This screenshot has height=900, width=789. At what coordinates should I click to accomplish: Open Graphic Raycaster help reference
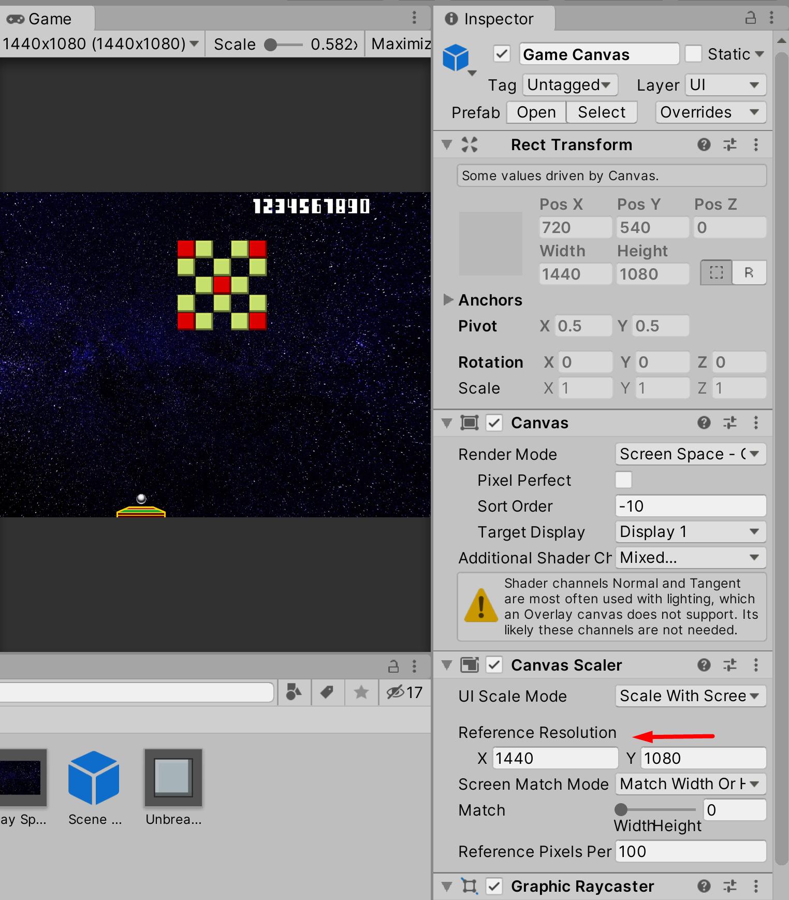pyautogui.click(x=704, y=886)
